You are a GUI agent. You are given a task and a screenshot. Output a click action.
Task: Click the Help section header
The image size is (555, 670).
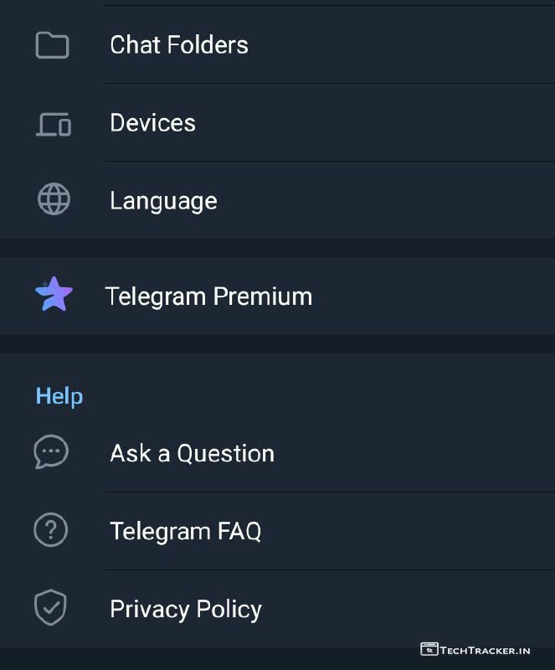59,396
